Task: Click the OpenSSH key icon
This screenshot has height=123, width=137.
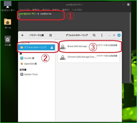Action: (22, 64)
